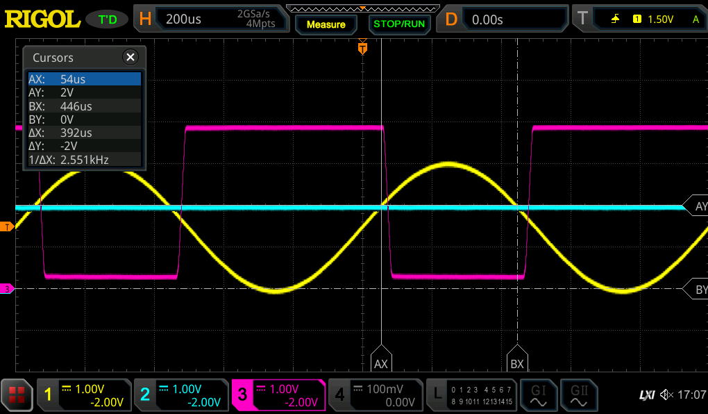
Task: Open function generator GII
Action: pyautogui.click(x=579, y=395)
